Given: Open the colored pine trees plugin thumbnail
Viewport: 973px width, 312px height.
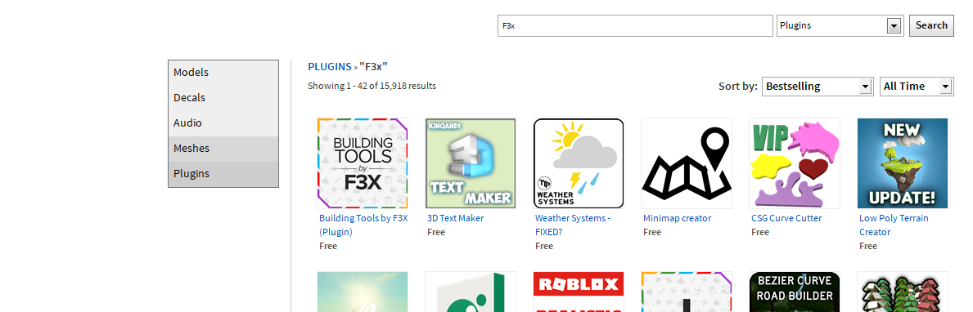Looking at the screenshot, I should click(903, 292).
